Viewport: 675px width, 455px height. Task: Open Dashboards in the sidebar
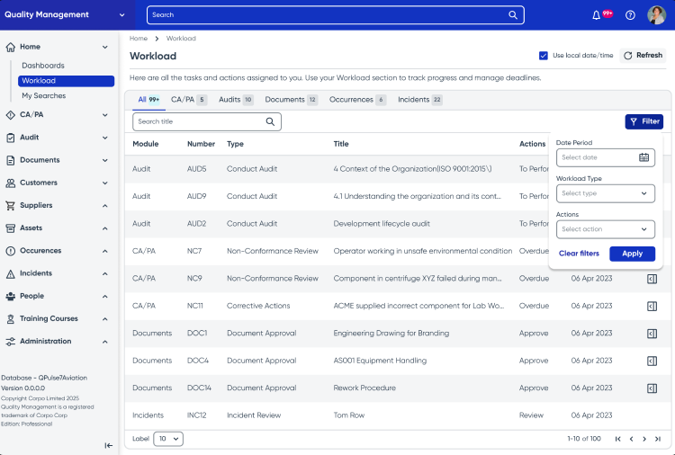coord(43,66)
